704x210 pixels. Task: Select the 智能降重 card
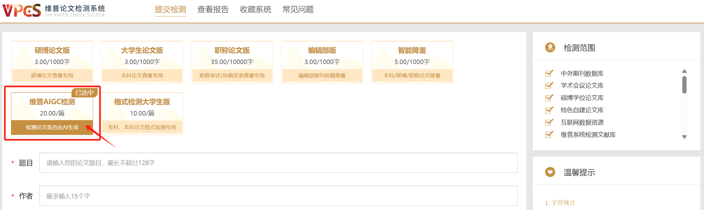click(x=412, y=62)
